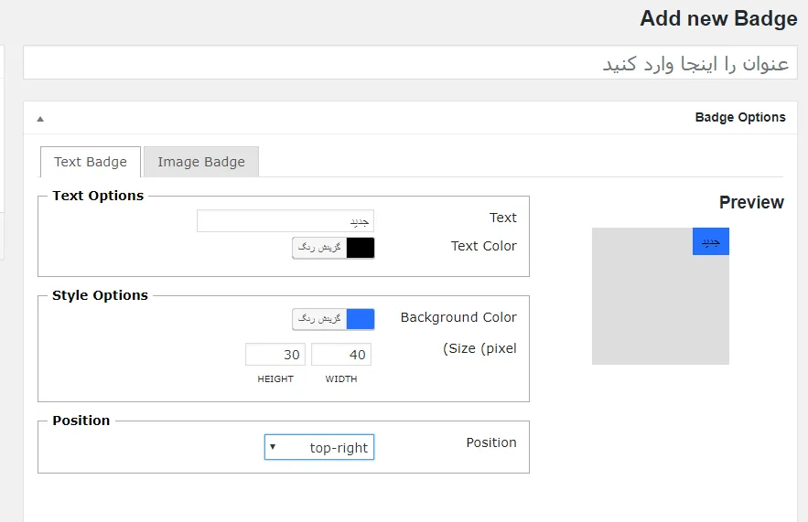Click the gray preview image area
Image resolution: width=808 pixels, height=522 pixels.
click(x=660, y=309)
